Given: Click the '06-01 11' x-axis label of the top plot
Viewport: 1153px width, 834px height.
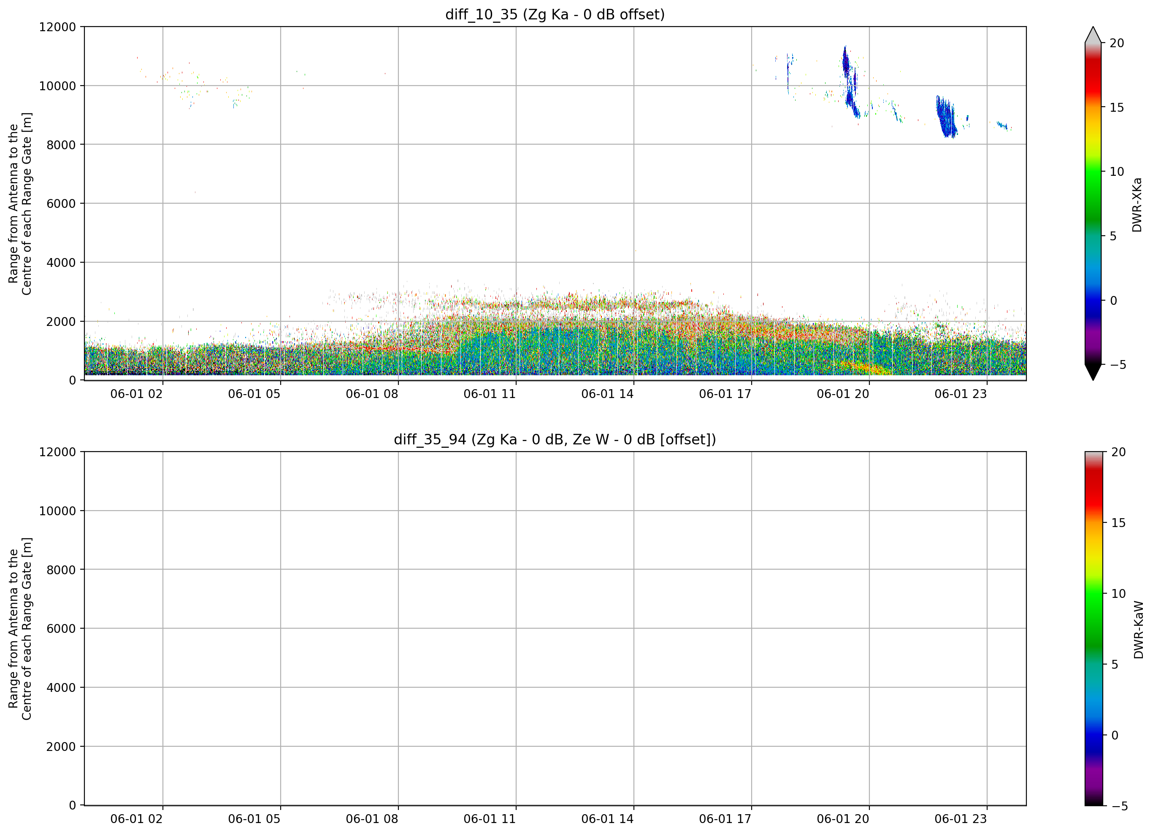Looking at the screenshot, I should point(490,394).
